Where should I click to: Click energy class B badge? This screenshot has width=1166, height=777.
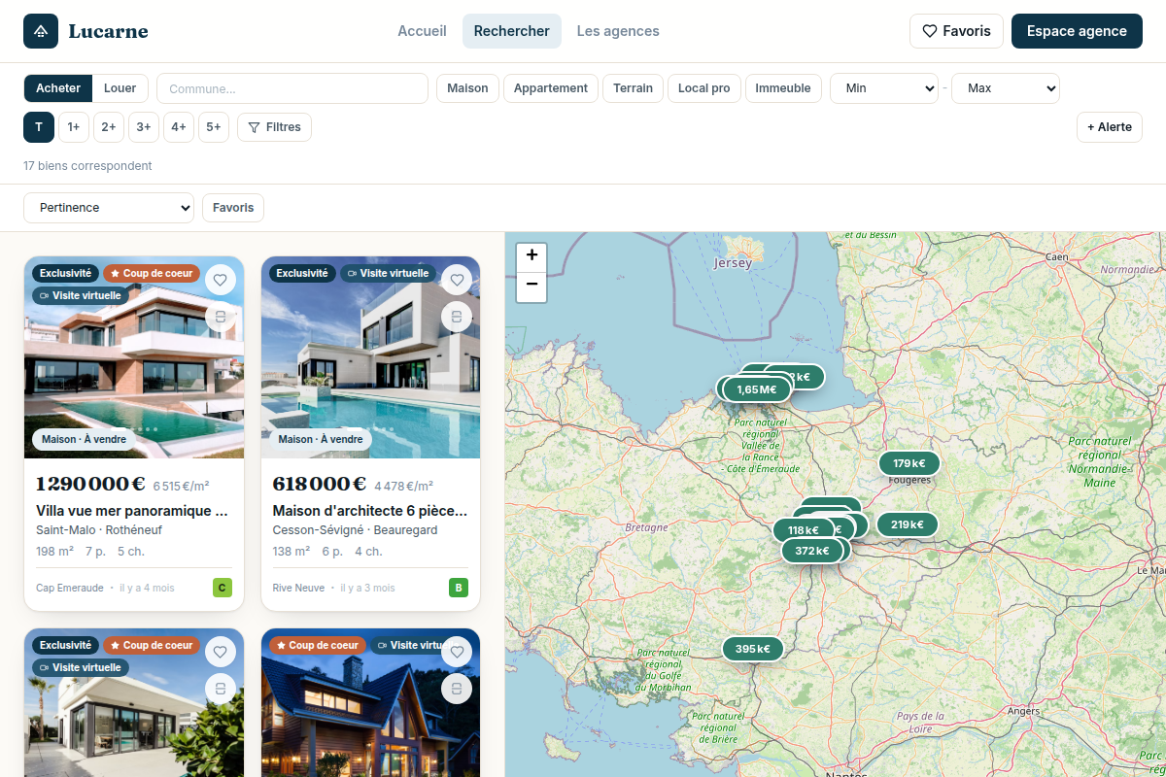click(459, 588)
